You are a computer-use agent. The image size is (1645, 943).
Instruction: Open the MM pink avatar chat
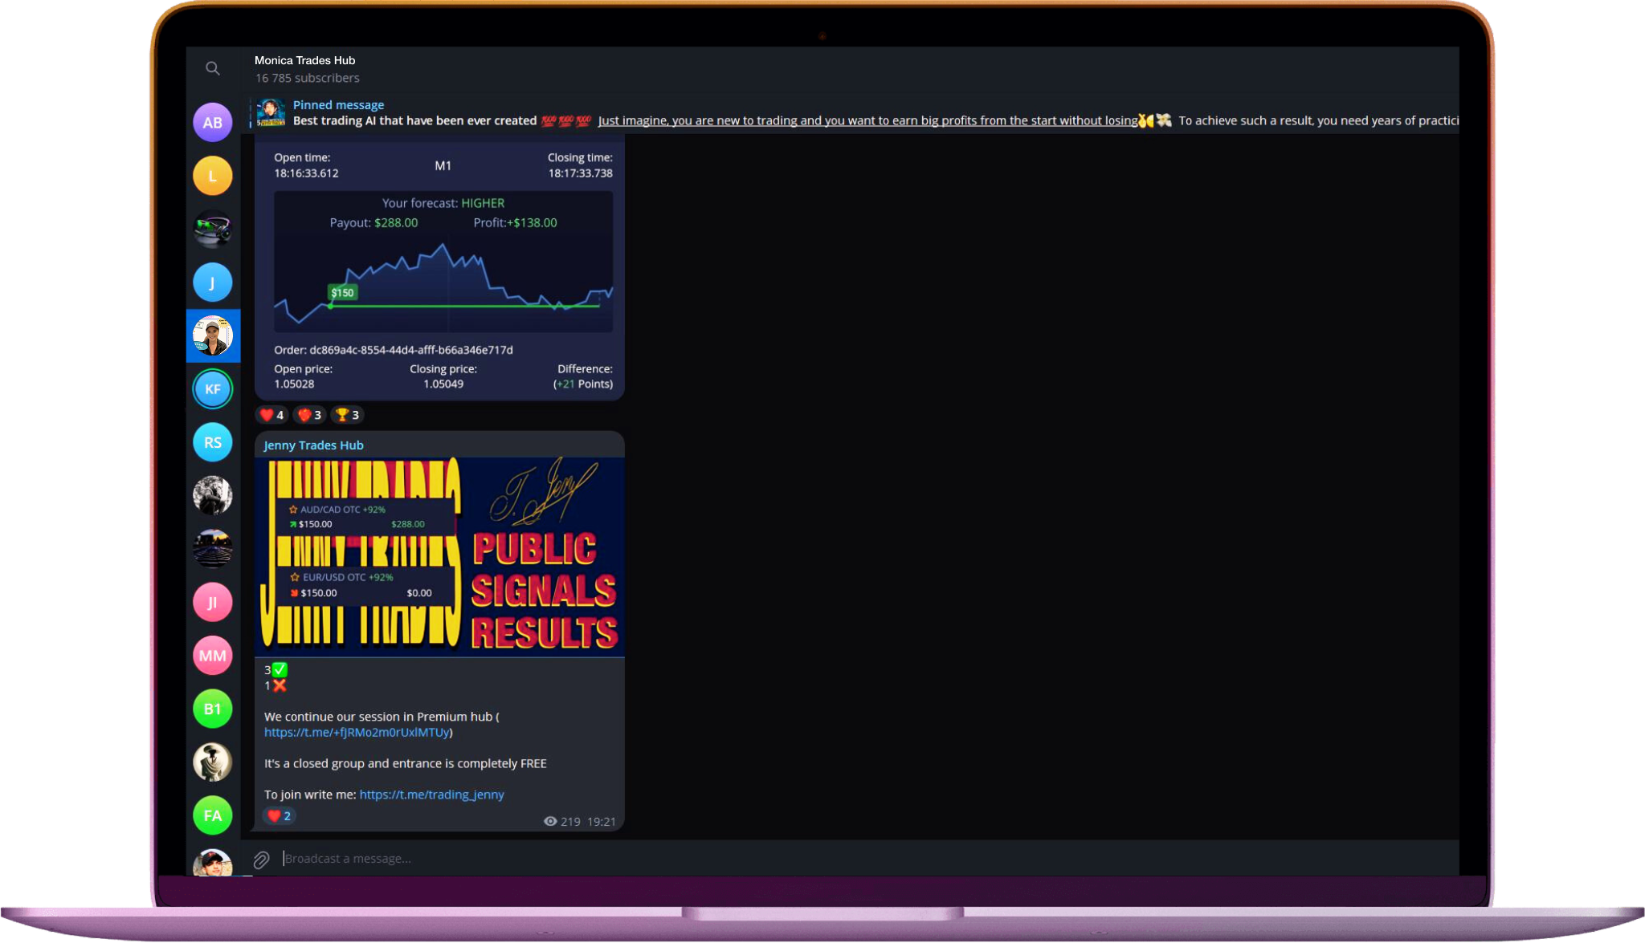click(x=212, y=656)
